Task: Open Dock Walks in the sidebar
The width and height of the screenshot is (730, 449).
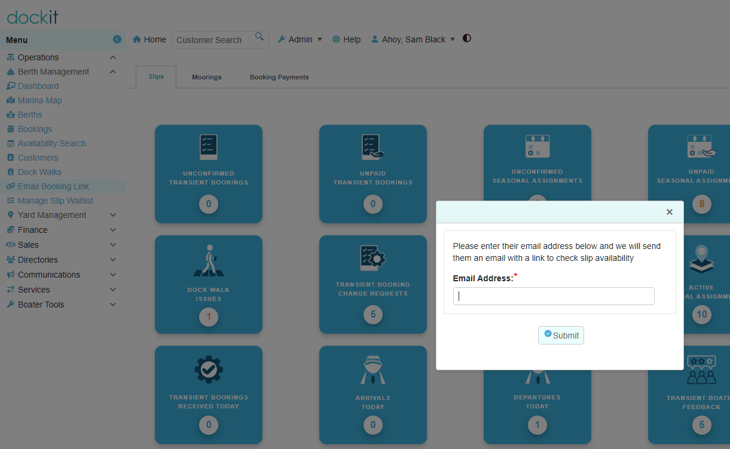Action: pyautogui.click(x=40, y=172)
